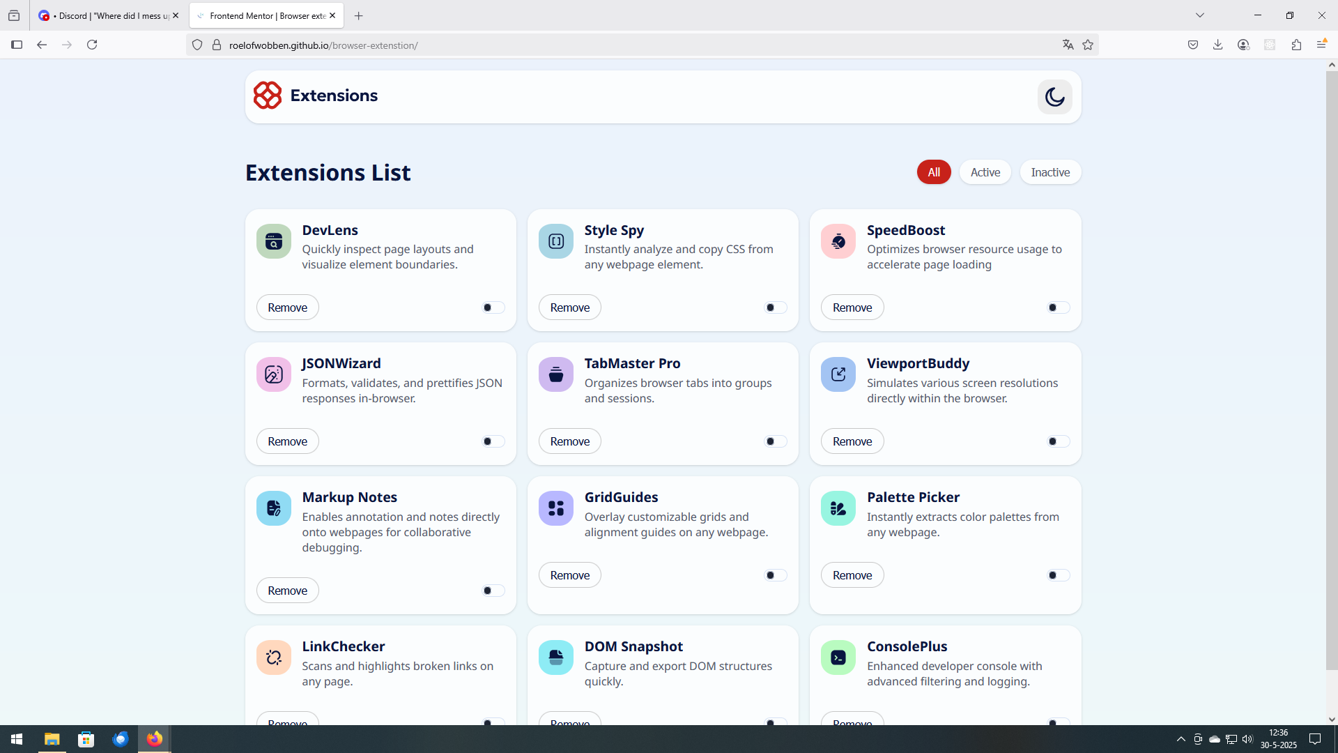Image resolution: width=1338 pixels, height=753 pixels.
Task: Expand the list all tabs dropdown arrow
Action: (x=1199, y=15)
